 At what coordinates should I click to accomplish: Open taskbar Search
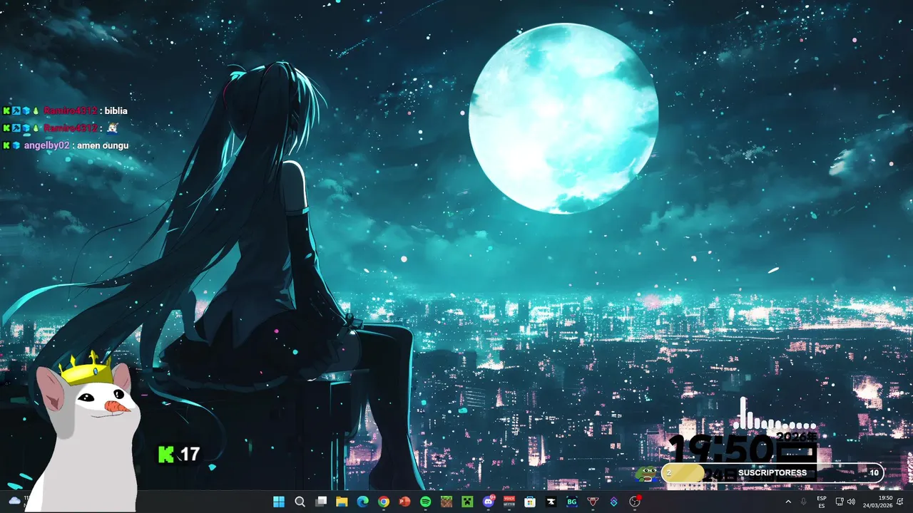(300, 502)
